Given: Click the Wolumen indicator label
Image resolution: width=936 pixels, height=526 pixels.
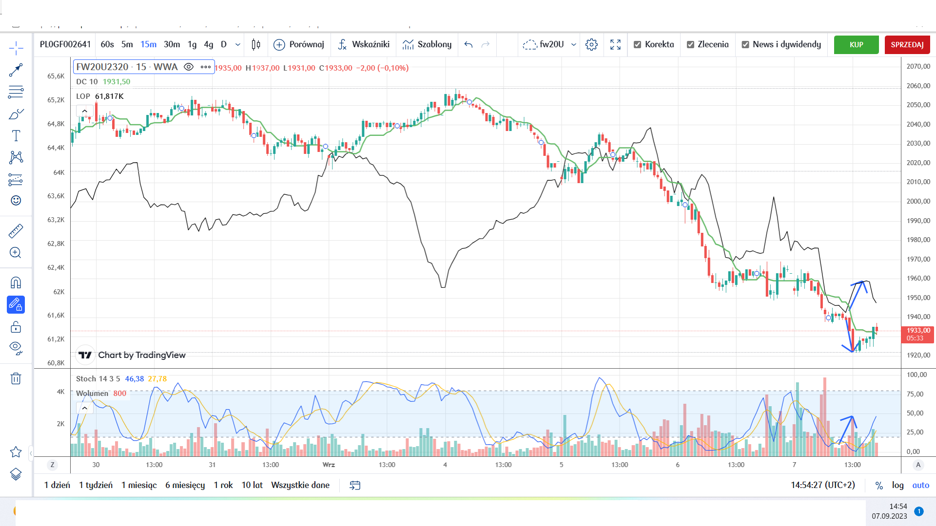Looking at the screenshot, I should click(x=92, y=394).
